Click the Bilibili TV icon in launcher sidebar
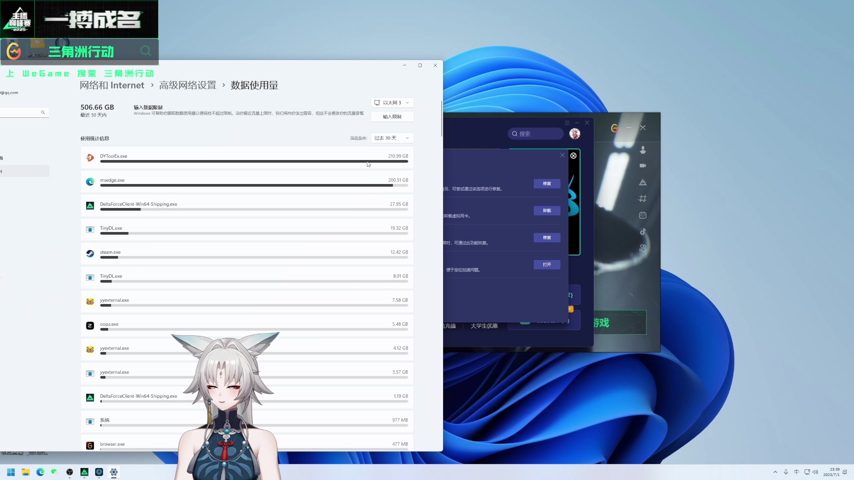 click(643, 215)
